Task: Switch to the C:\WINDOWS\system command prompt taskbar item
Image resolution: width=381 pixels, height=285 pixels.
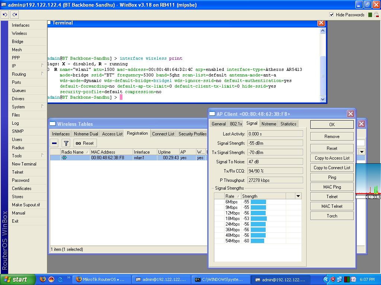Action: (220, 279)
